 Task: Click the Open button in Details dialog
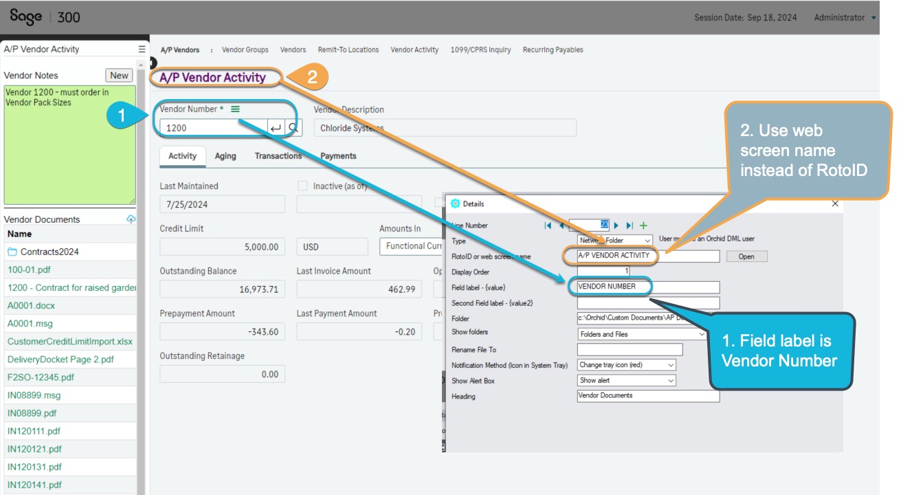click(x=746, y=256)
